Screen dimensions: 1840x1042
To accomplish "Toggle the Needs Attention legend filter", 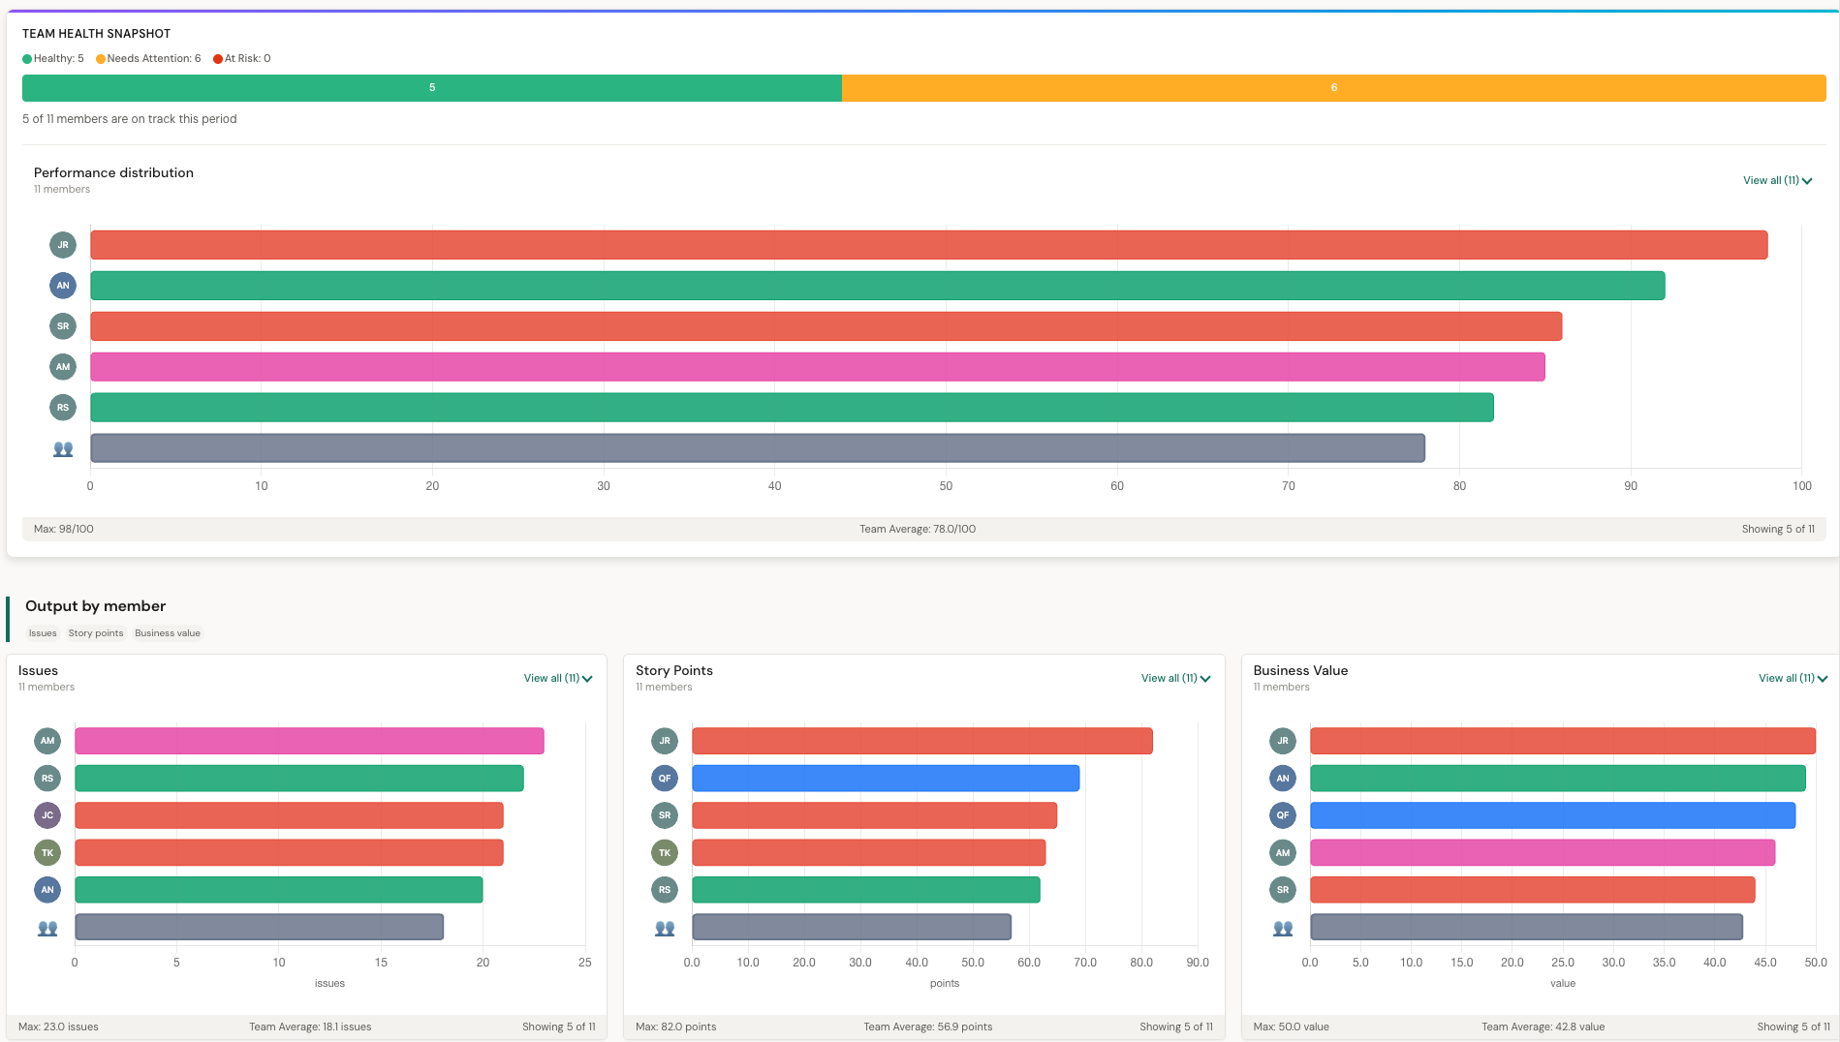I will tap(148, 58).
